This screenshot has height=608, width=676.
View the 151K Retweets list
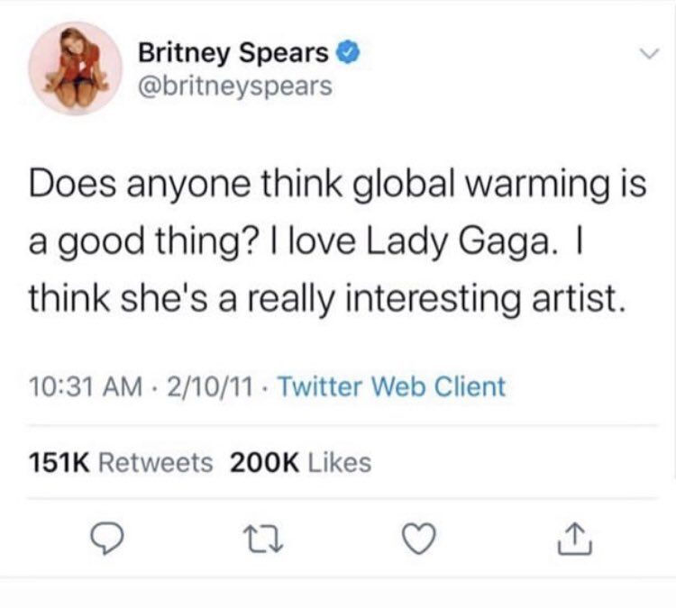pos(121,462)
